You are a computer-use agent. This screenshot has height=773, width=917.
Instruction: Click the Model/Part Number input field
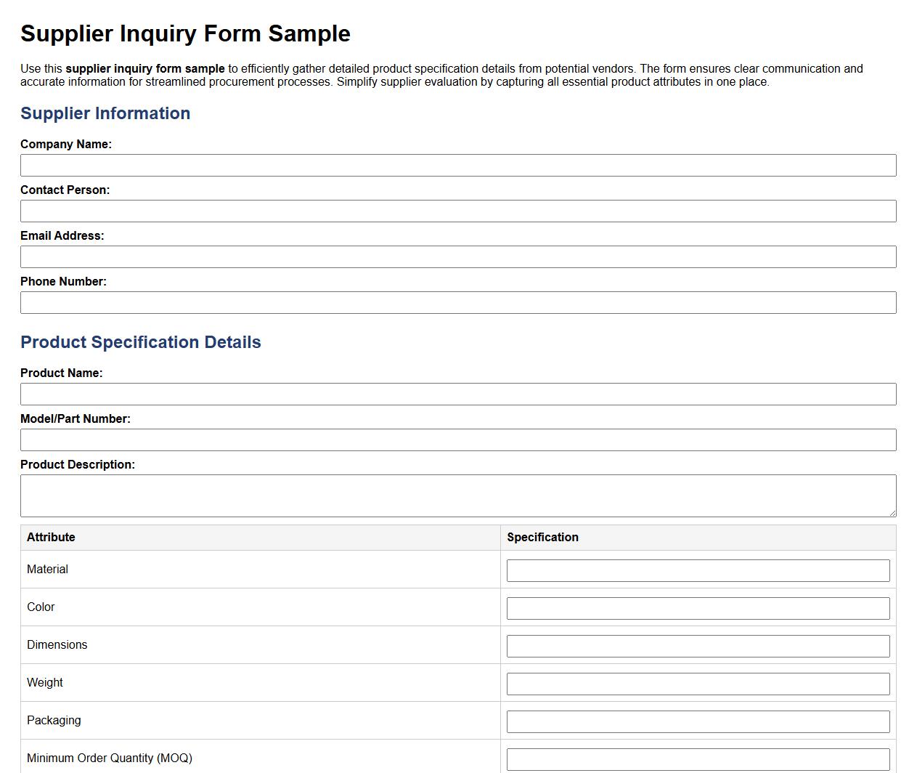tap(458, 440)
